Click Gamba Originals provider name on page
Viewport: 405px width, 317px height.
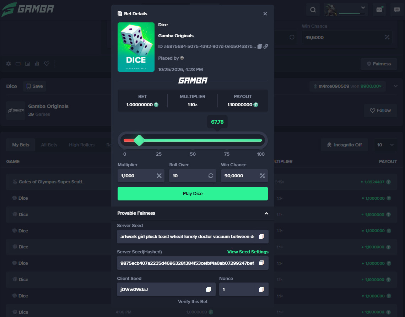click(48, 106)
